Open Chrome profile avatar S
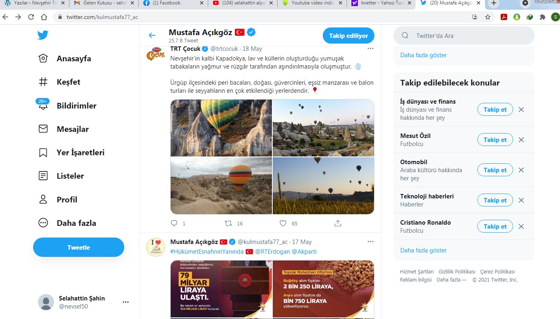This screenshot has width=560, height=319. 555,17
